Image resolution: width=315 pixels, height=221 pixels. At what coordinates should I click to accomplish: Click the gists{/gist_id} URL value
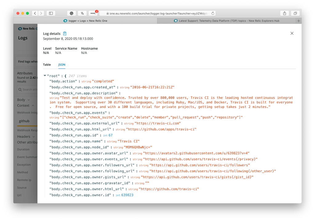[x=197, y=177]
